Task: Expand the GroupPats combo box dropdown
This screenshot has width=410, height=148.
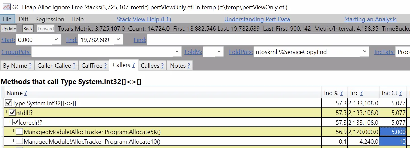Action: point(177,52)
